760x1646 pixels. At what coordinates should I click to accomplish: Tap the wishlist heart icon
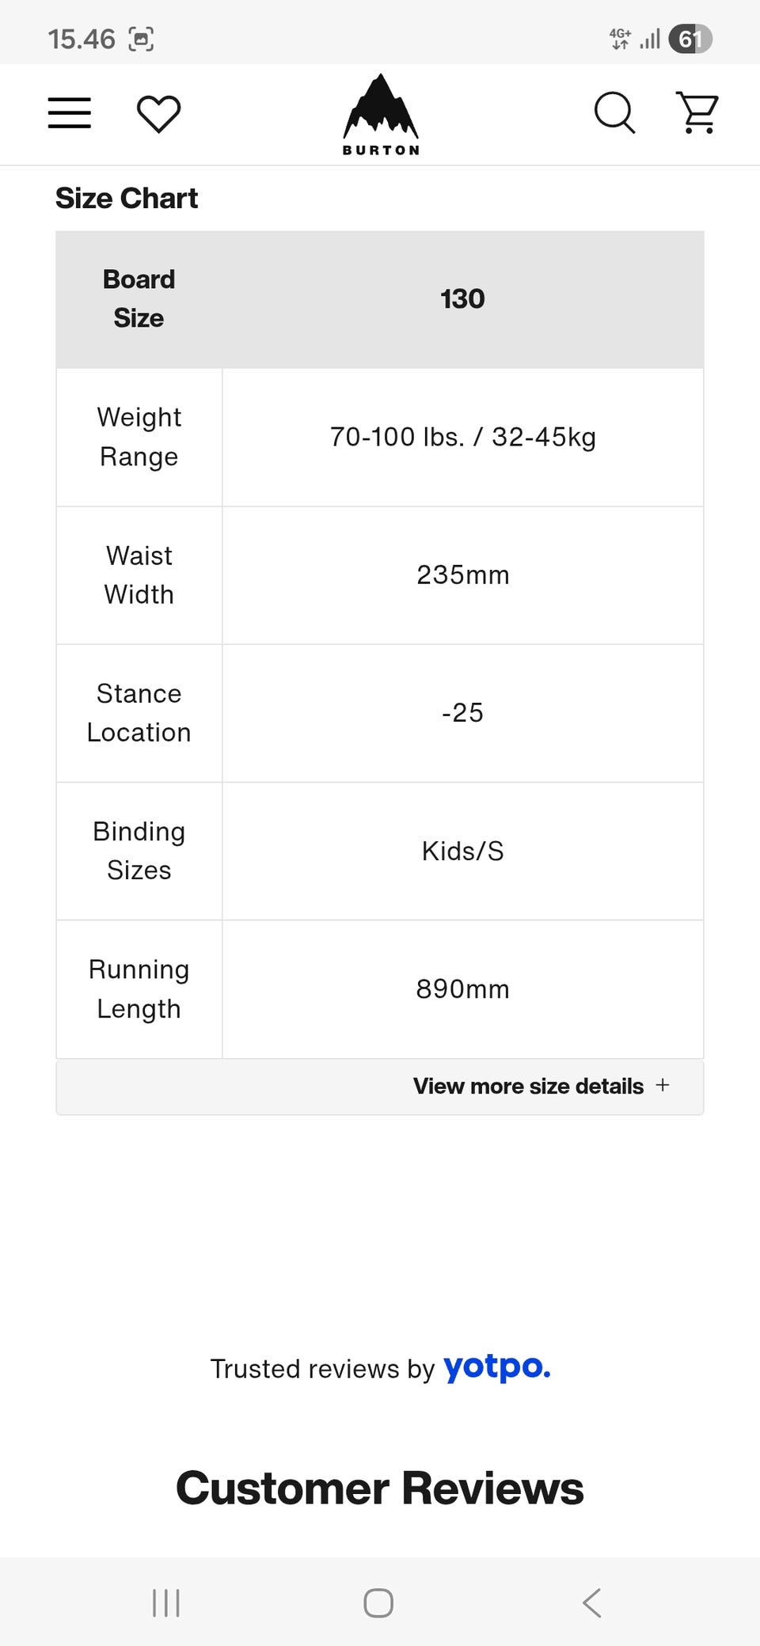[158, 114]
